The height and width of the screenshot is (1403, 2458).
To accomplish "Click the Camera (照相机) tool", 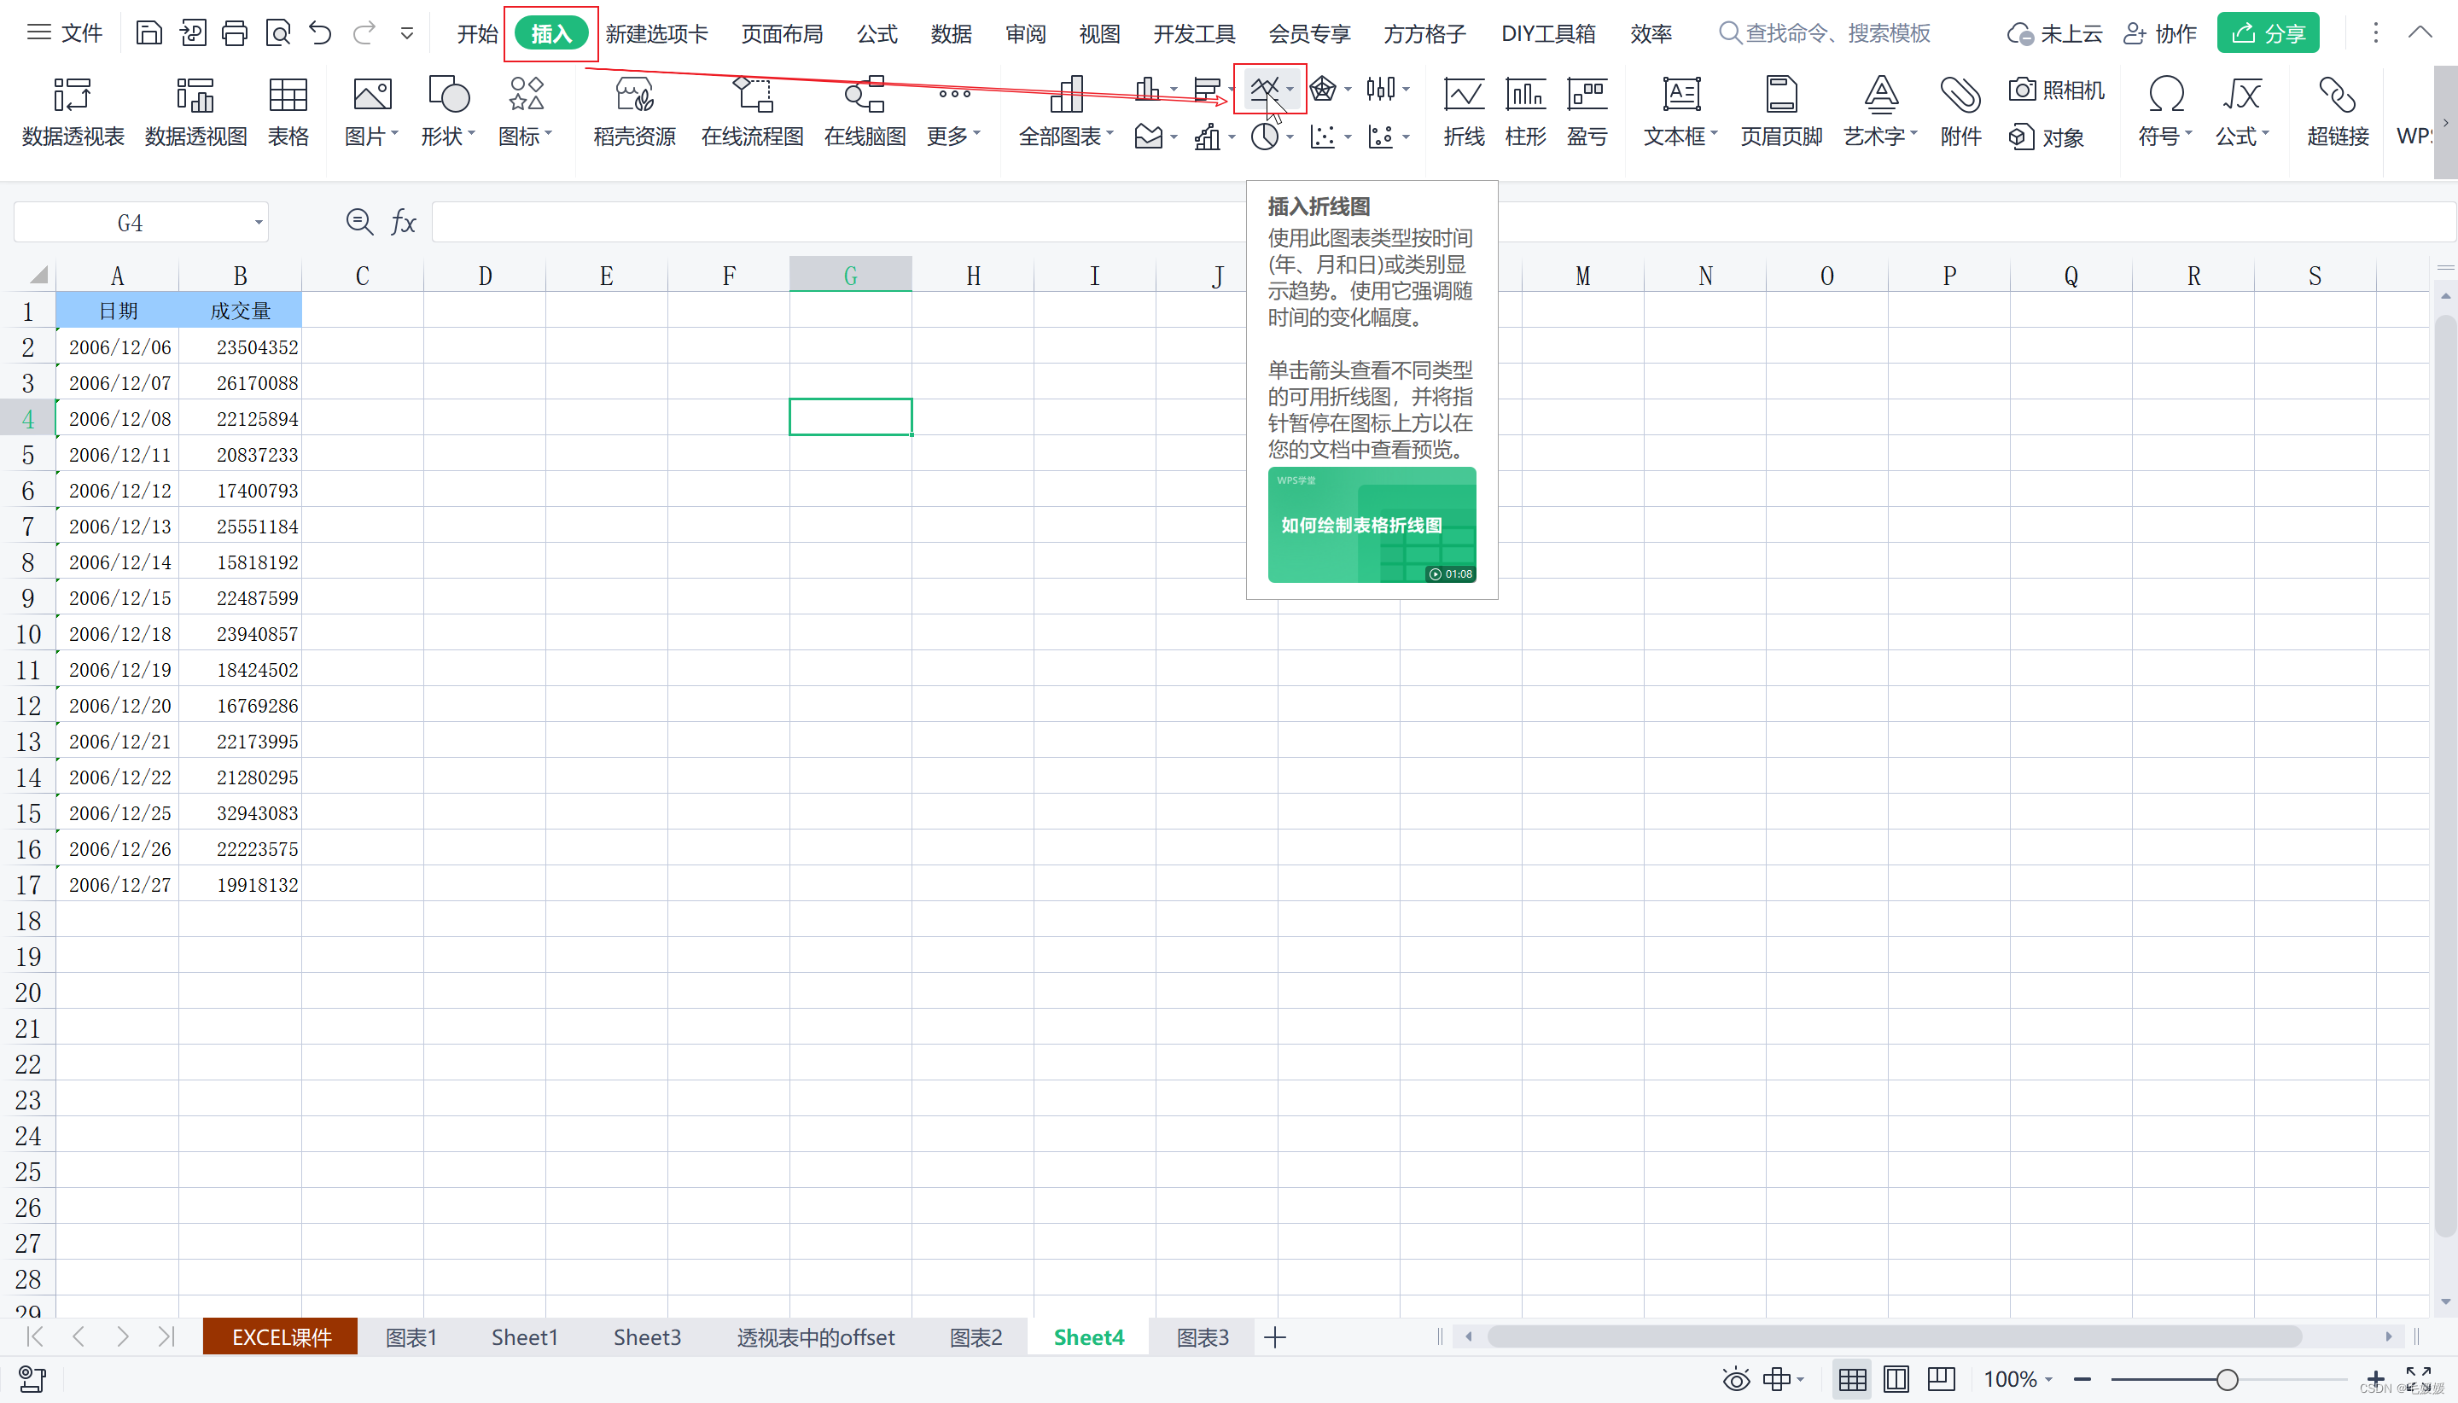I will tap(2056, 90).
